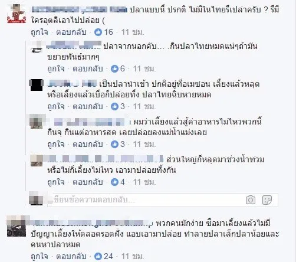The height and width of the screenshot is (262, 296).
Task: Click ถูกใจ under the reply with 6 likes
Action: pos(56,68)
